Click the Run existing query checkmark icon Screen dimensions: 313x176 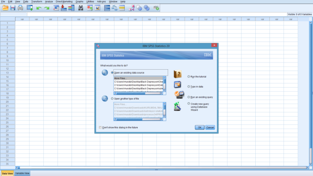[x=179, y=95]
